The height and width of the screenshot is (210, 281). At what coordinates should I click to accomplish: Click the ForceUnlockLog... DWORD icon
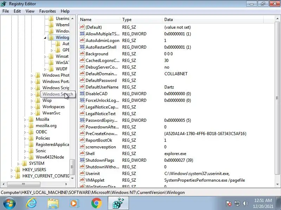coord(82,100)
